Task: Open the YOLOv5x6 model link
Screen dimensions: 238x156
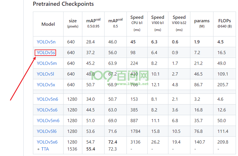Action: pos(47,142)
